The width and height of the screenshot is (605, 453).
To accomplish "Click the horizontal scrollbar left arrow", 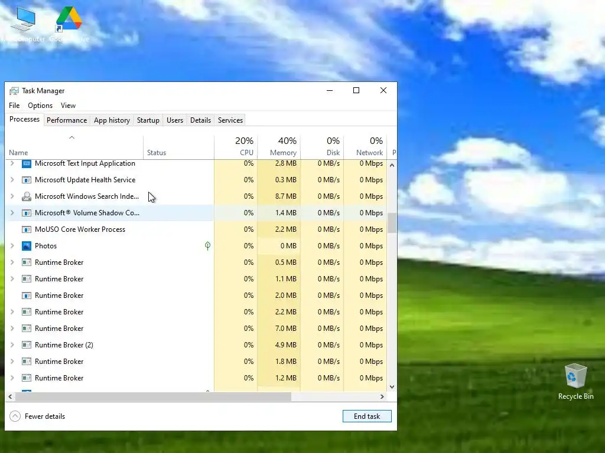I will (10, 397).
